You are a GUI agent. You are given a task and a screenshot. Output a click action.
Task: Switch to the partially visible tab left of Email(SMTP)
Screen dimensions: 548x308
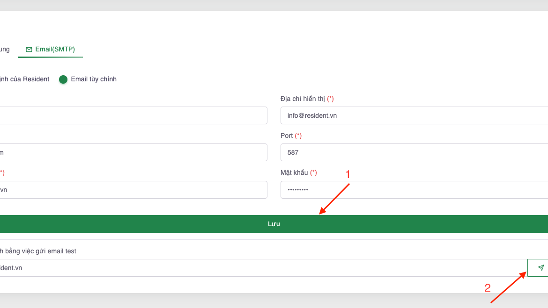tap(5, 50)
